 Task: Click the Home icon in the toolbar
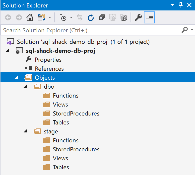point(30,17)
